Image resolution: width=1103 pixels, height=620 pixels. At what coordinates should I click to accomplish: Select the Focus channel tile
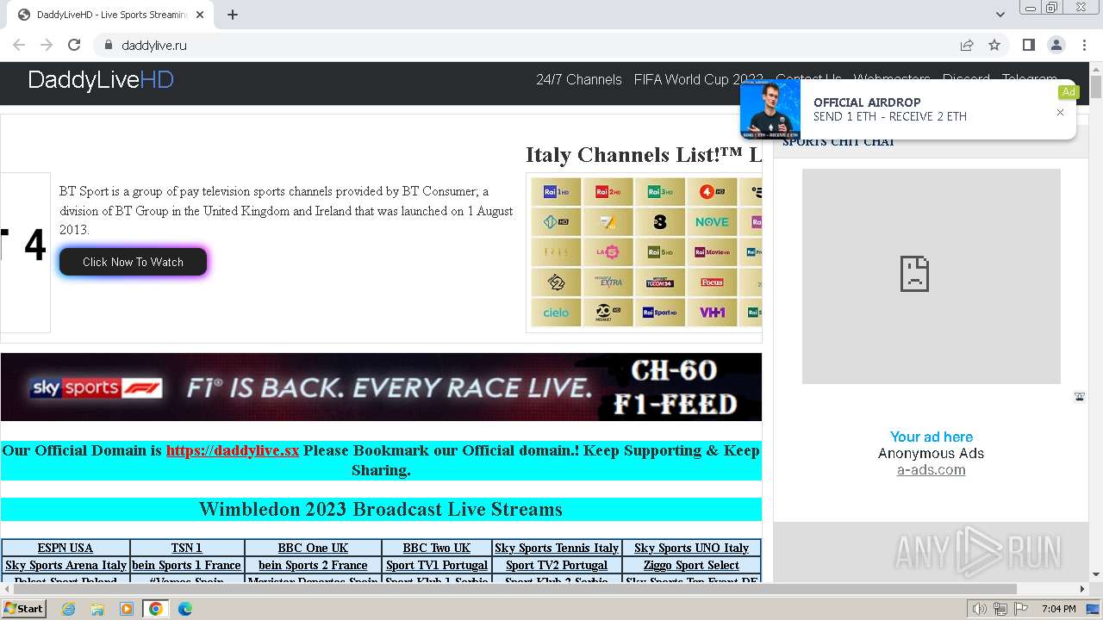tap(712, 282)
